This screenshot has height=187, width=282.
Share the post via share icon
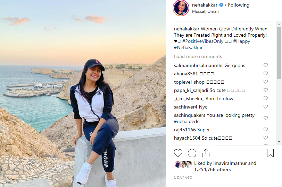(206, 153)
